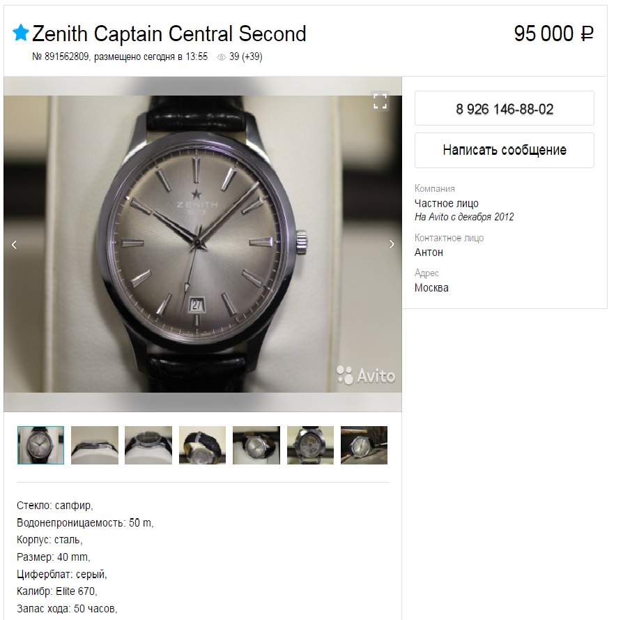The width and height of the screenshot is (623, 620).
Task: Click the Zenith Captain Central Second title
Action: 169,33
